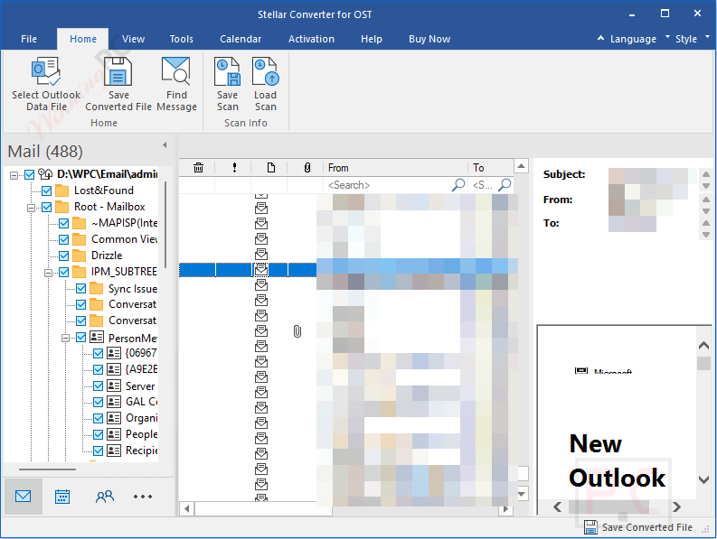The width and height of the screenshot is (717, 539).
Task: Toggle Root - Mailbox checkbox
Action: coord(47,207)
